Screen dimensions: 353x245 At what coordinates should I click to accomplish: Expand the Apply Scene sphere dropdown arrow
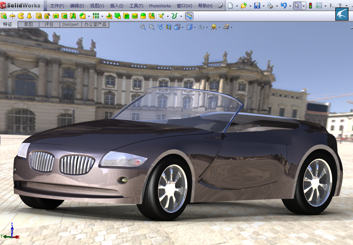tap(219, 27)
